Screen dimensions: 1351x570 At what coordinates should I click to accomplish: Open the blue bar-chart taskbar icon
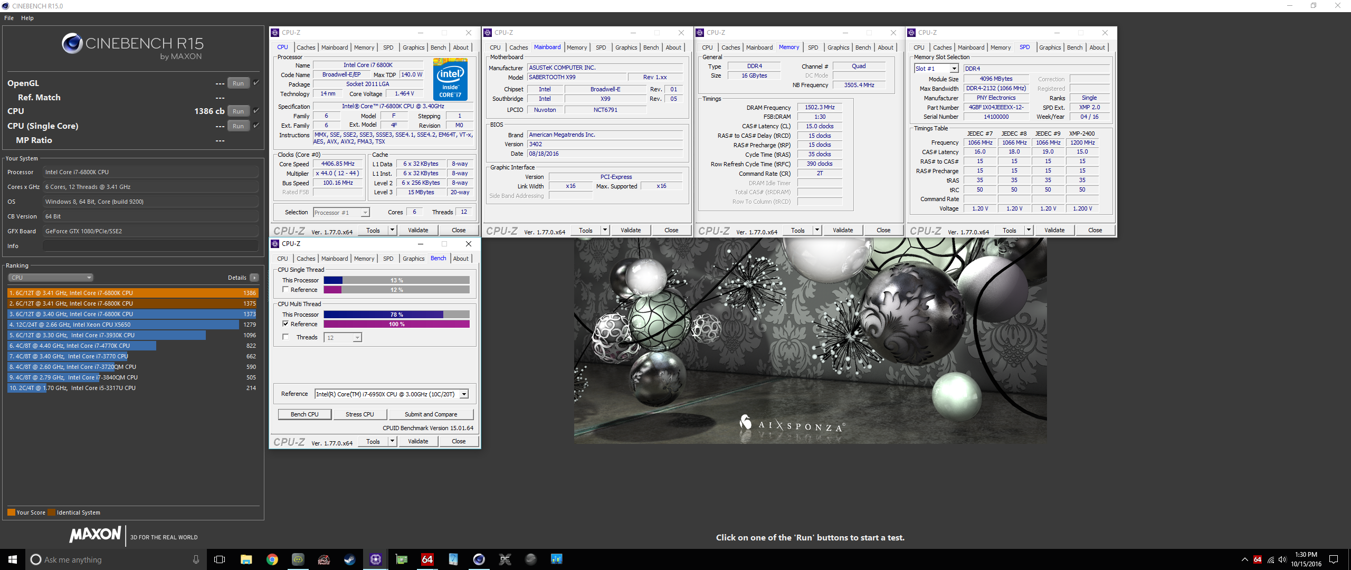pyautogui.click(x=556, y=559)
